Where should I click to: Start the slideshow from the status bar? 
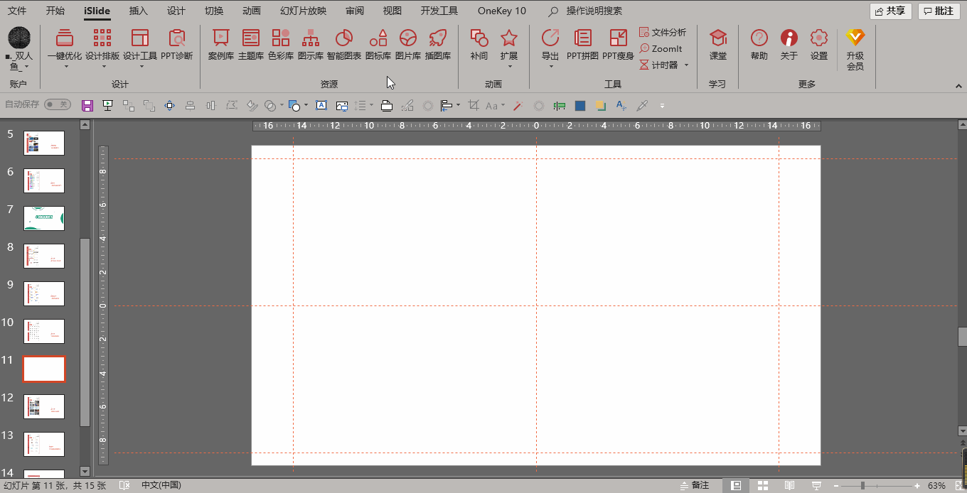(816, 485)
